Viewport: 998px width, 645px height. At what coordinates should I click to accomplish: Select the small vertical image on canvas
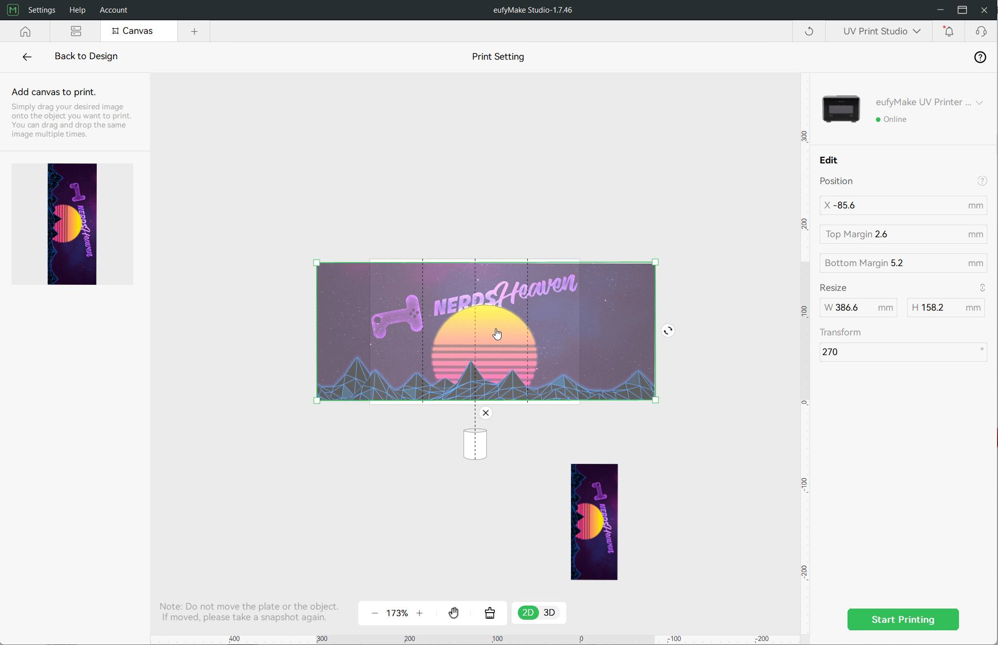click(594, 522)
